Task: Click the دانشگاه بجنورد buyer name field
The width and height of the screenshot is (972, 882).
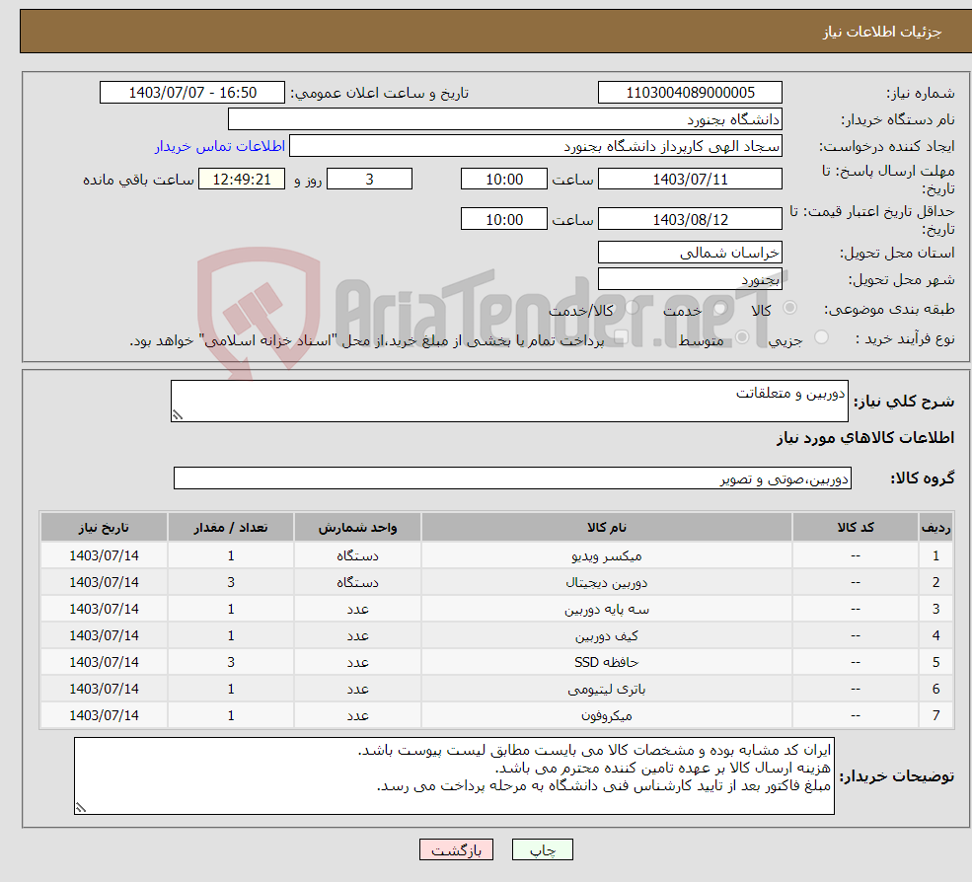Action: pyautogui.click(x=505, y=119)
